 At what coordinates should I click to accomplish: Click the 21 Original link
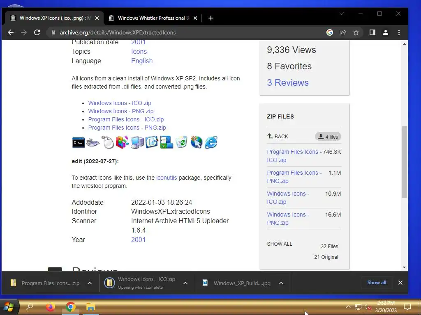coord(326,257)
